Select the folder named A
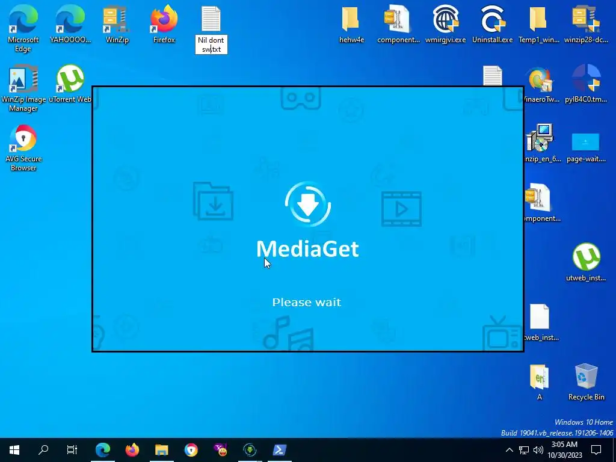Image resolution: width=616 pixels, height=462 pixels. (540, 382)
